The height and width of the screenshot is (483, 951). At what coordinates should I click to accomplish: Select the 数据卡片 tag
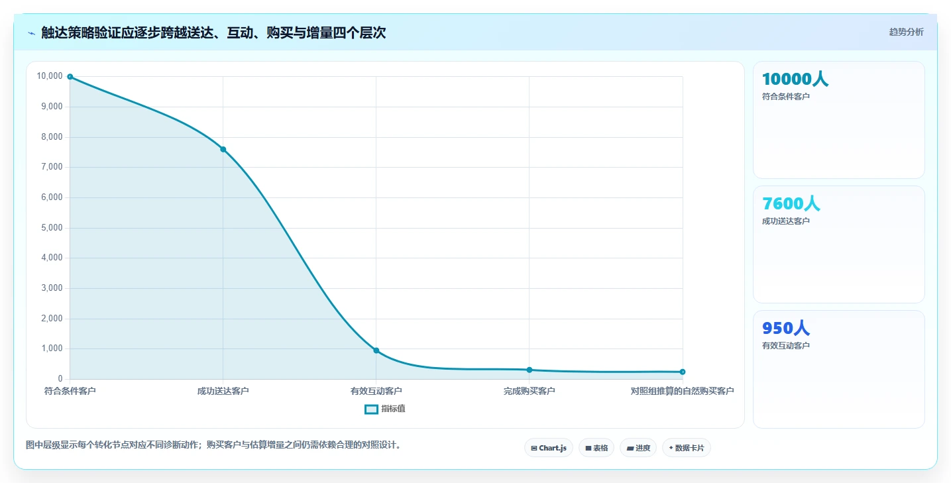coord(686,448)
